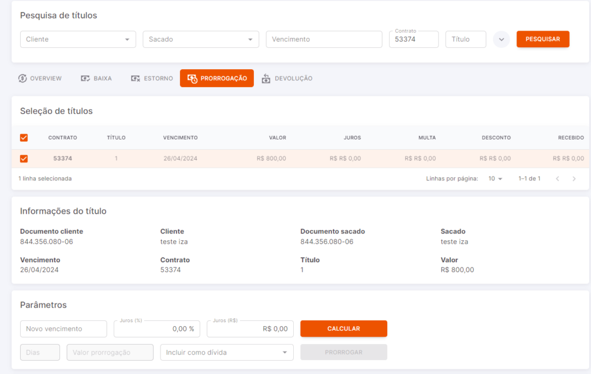Open the Incluir como dívida dropdown
The height and width of the screenshot is (374, 591).
[x=227, y=353]
